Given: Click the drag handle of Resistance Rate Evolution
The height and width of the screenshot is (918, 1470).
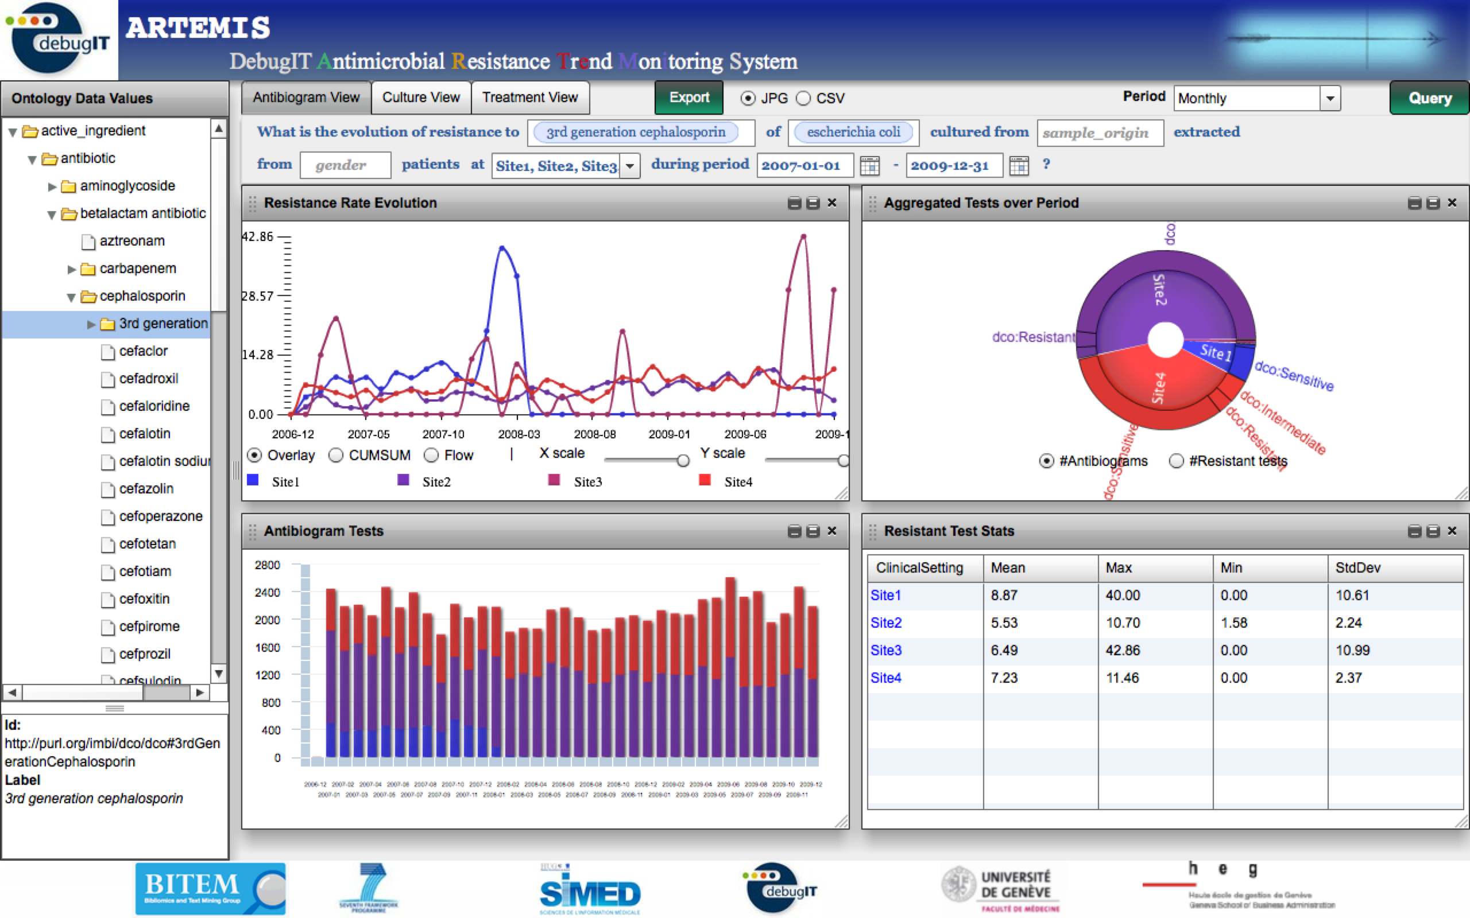Looking at the screenshot, I should click(x=252, y=203).
